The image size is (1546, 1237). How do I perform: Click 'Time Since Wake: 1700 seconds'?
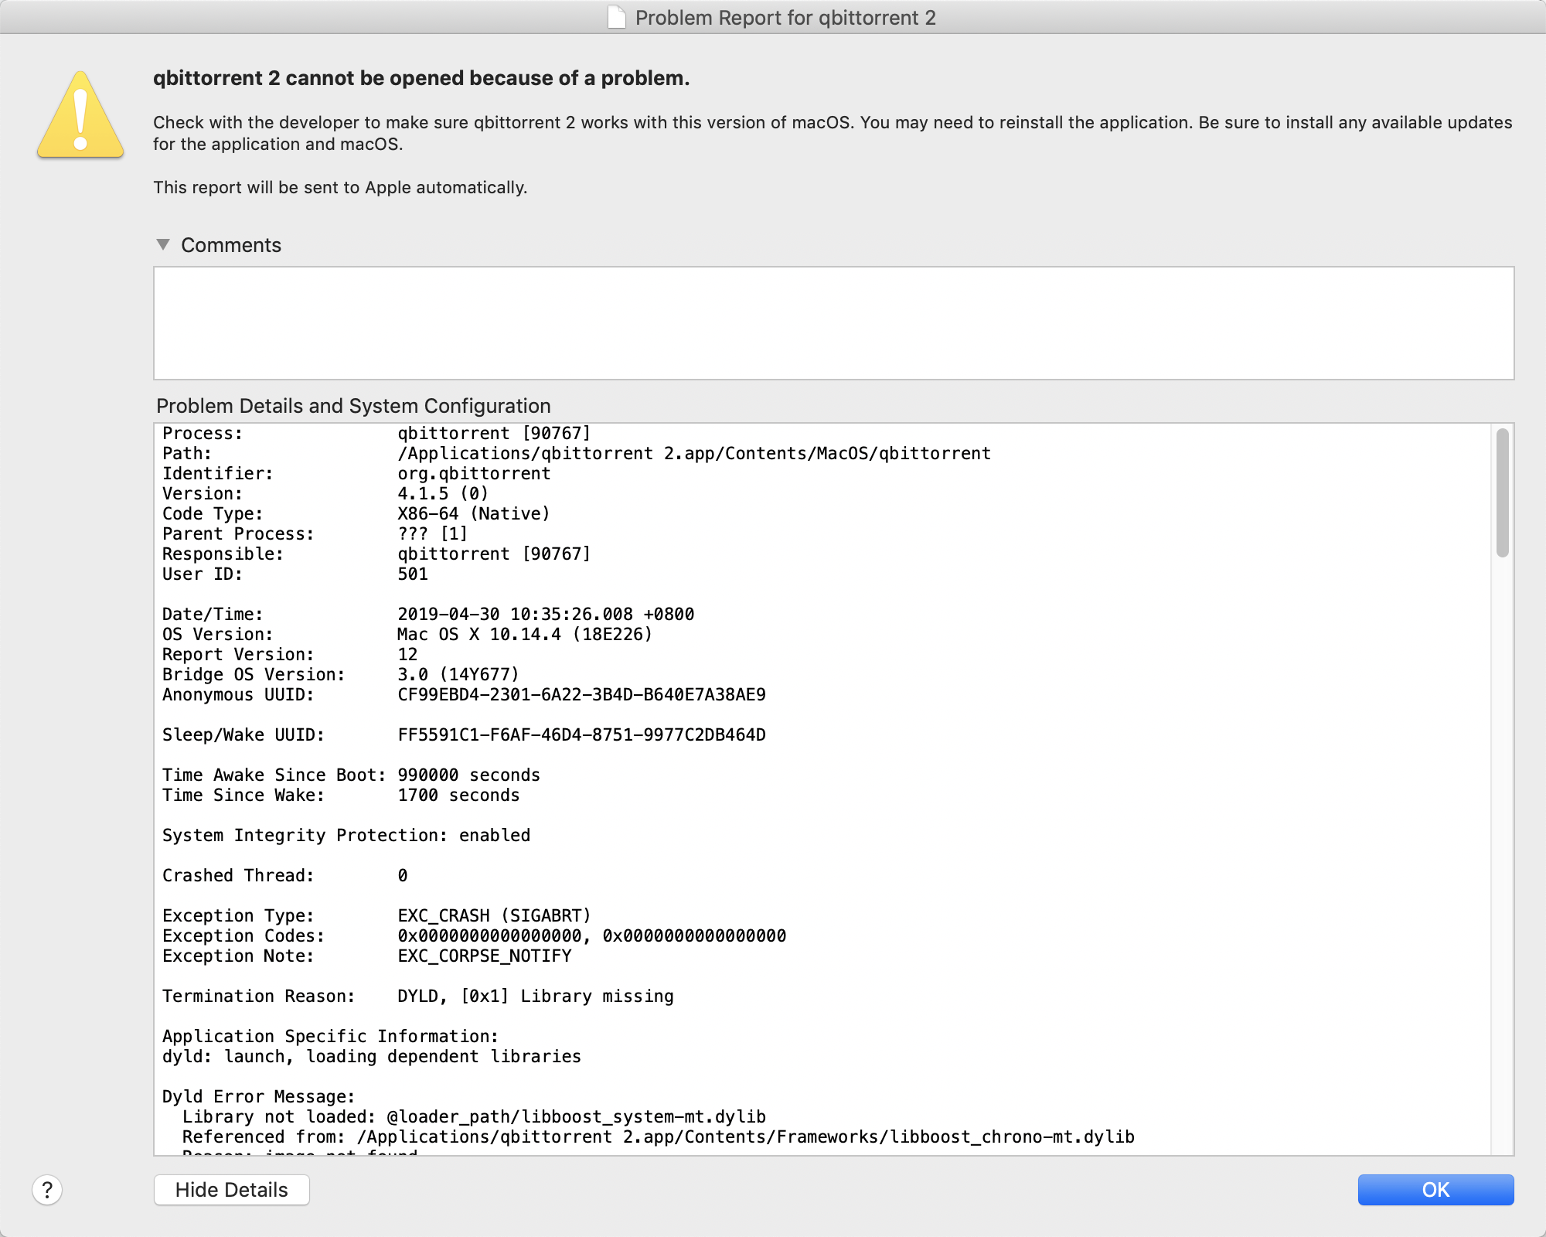(341, 795)
